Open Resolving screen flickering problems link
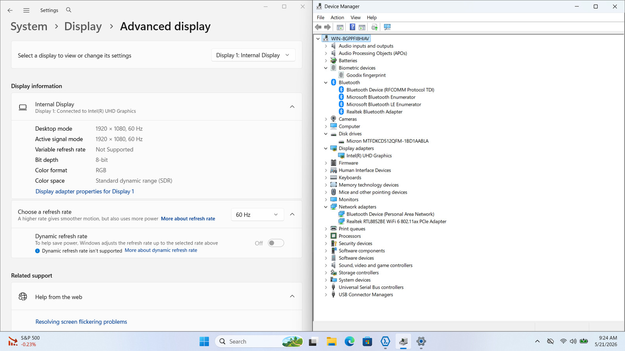This screenshot has width=625, height=351. [x=81, y=322]
